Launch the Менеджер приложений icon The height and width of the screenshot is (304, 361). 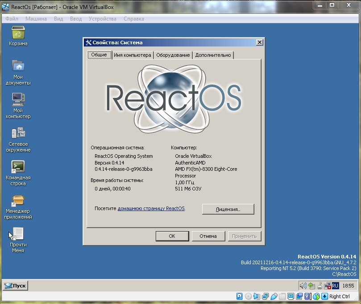[18, 201]
